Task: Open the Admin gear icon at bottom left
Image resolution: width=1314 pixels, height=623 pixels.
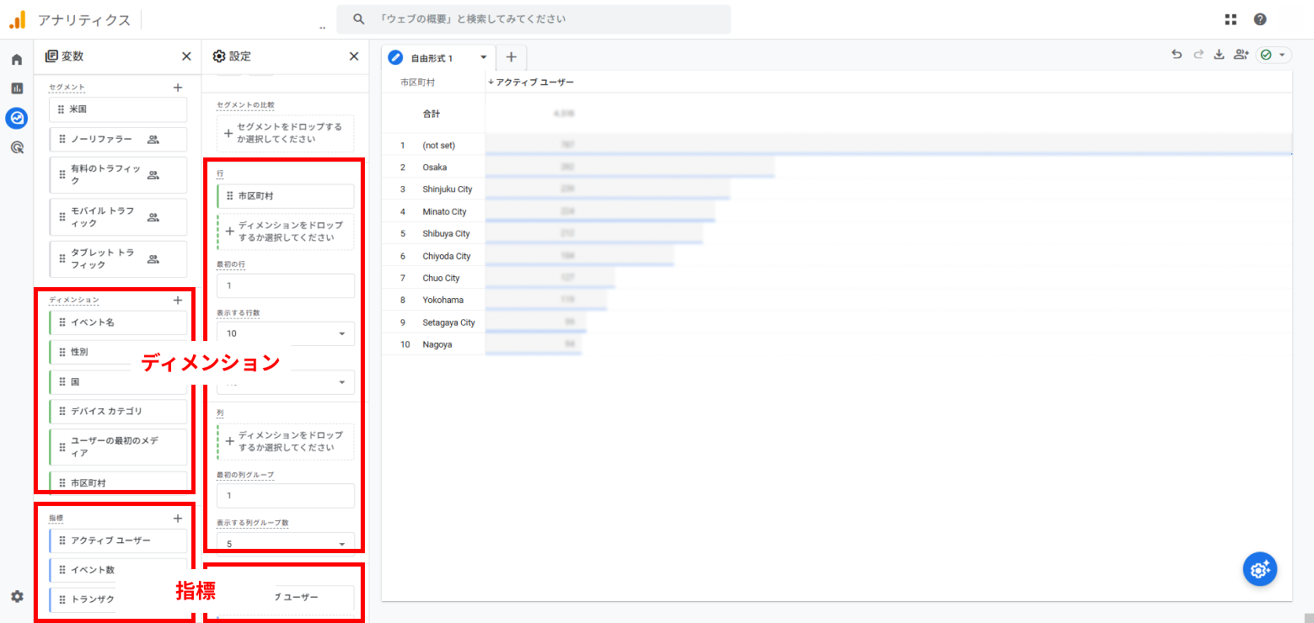Action: point(17,596)
